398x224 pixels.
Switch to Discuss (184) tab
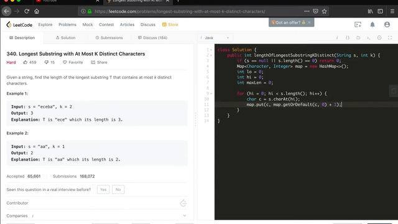point(152,37)
